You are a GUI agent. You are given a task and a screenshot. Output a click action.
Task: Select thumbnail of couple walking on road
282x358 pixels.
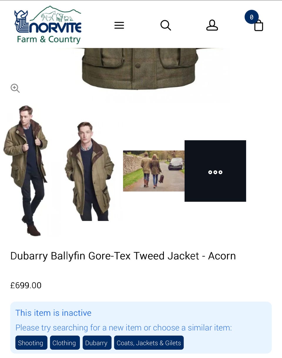click(x=154, y=171)
